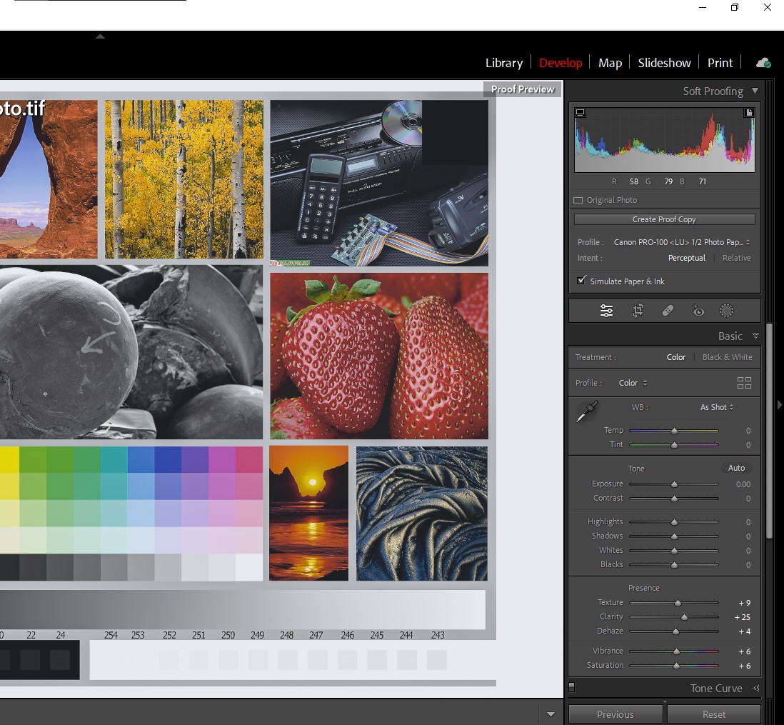Click the Create Proof Copy button

664,219
